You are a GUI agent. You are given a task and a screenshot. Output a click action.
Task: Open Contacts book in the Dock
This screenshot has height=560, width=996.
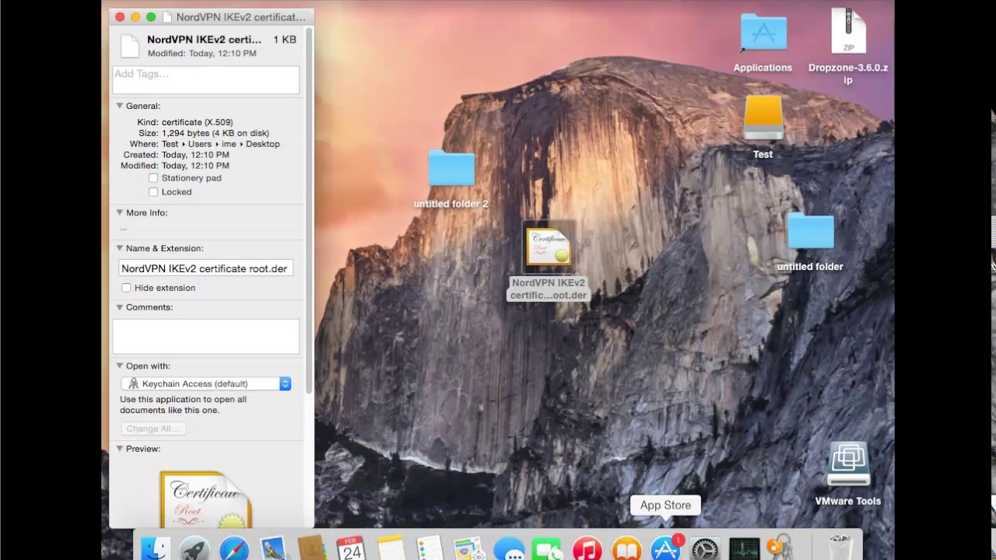click(311, 548)
